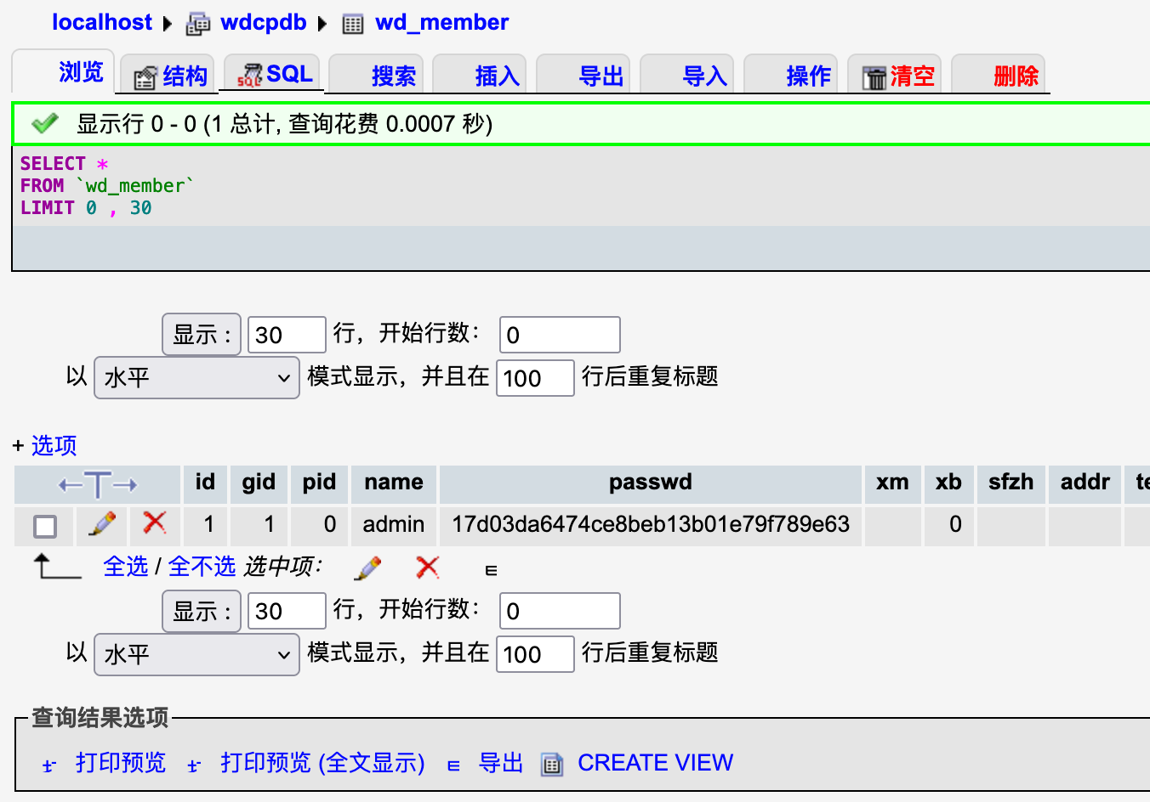Open the upper 水平 display mode dropdown
The height and width of the screenshot is (802, 1150).
(196, 377)
